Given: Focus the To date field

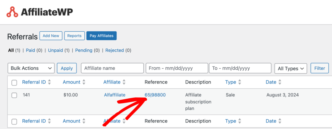Looking at the screenshot, I should pyautogui.click(x=240, y=68).
